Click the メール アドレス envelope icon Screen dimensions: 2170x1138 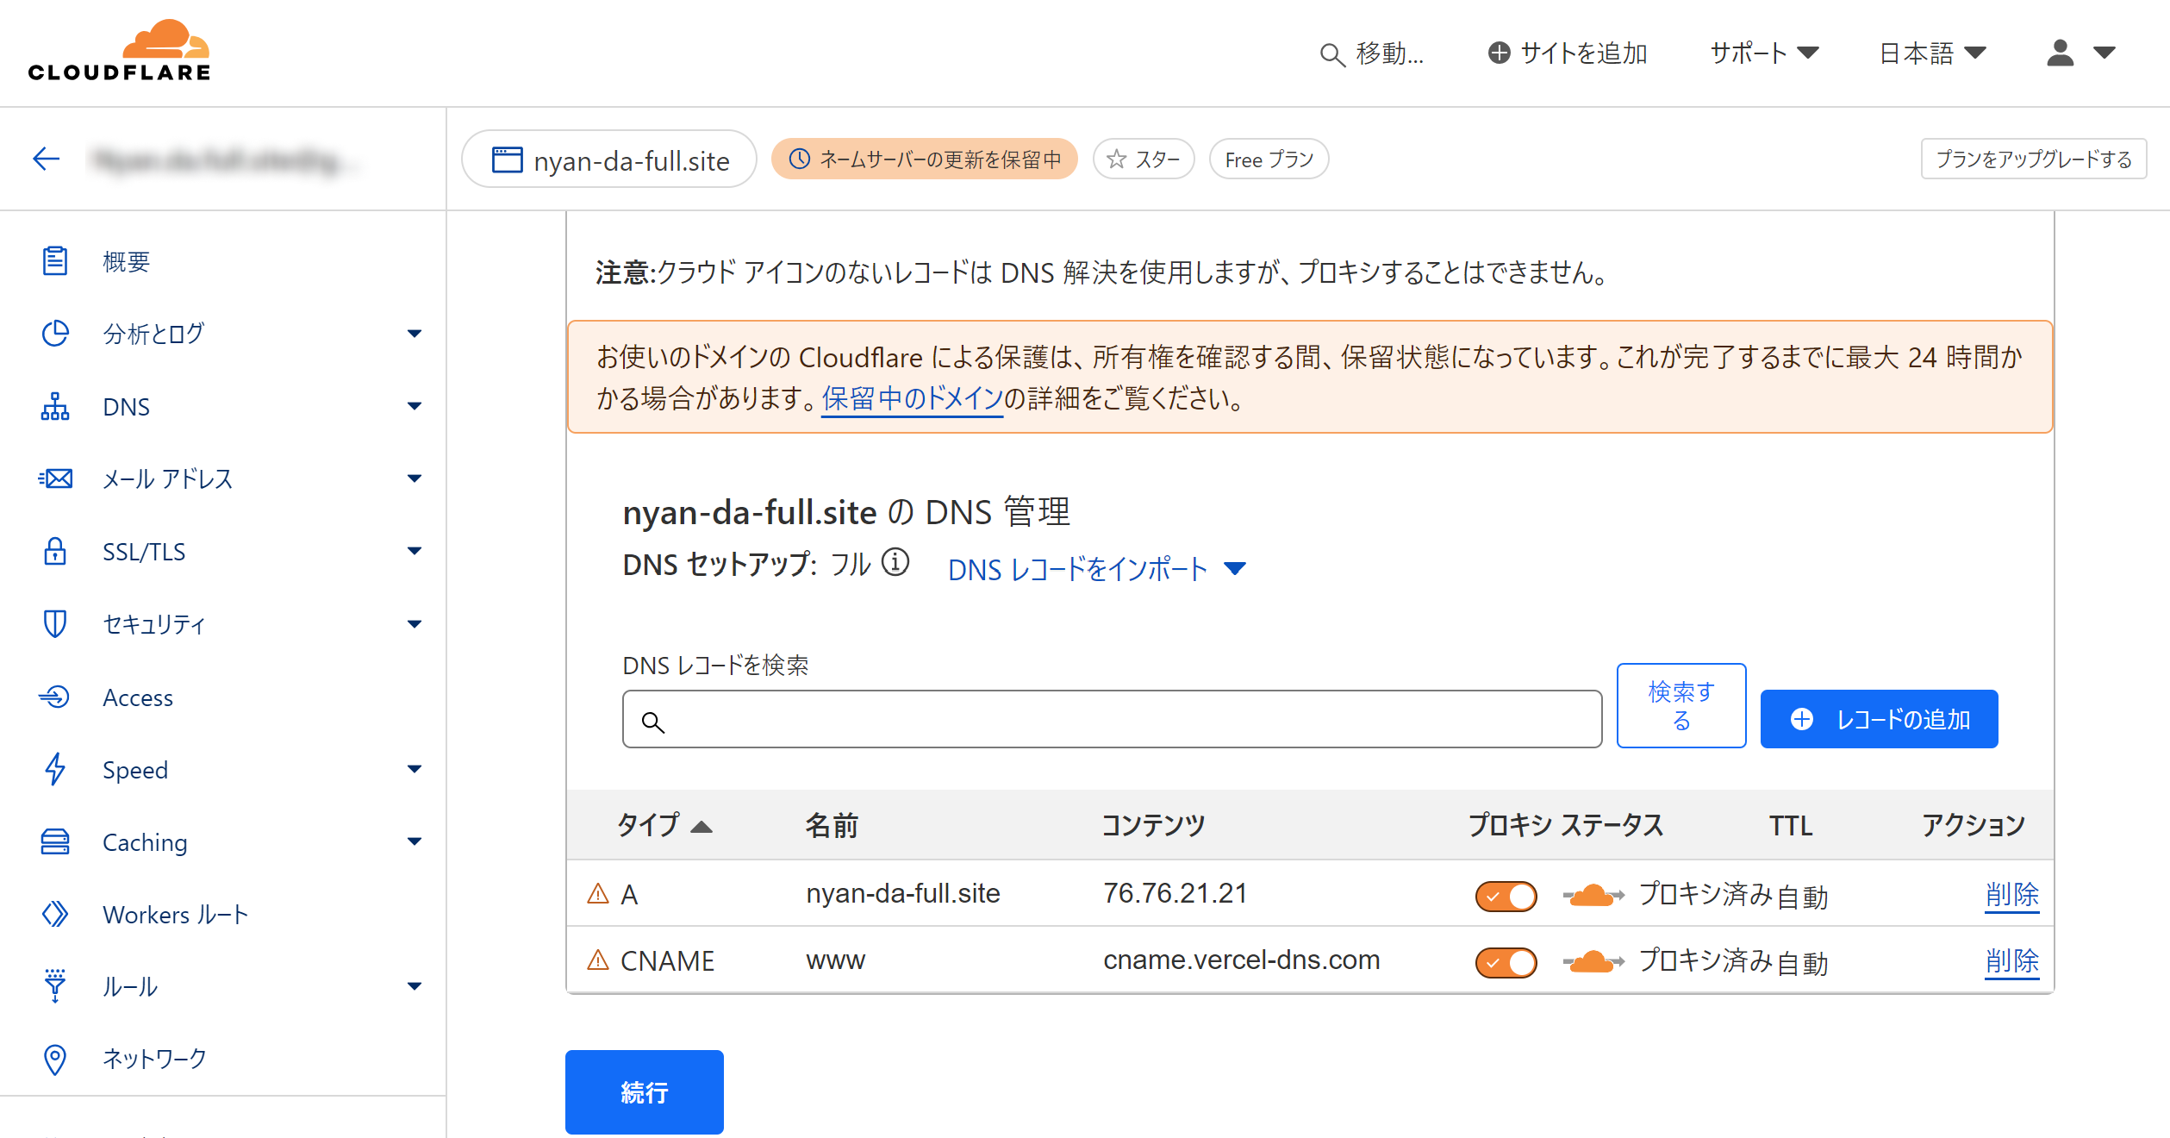tap(55, 478)
